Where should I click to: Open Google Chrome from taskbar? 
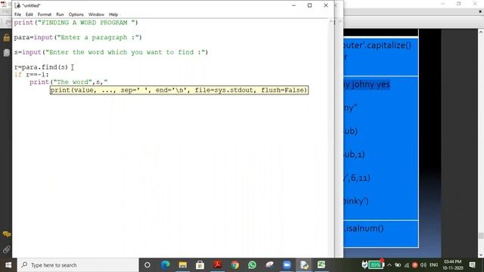point(234,265)
